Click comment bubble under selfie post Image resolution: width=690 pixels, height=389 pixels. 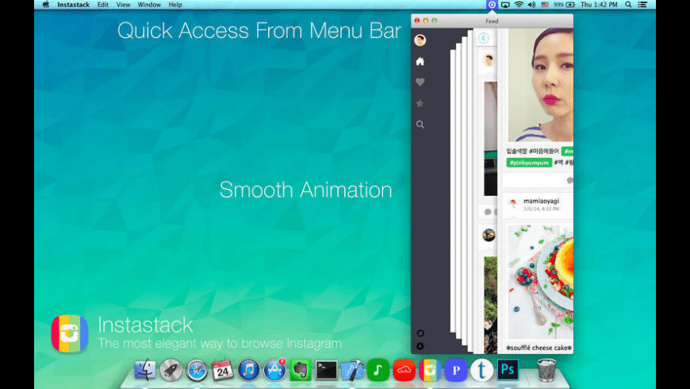point(570,180)
